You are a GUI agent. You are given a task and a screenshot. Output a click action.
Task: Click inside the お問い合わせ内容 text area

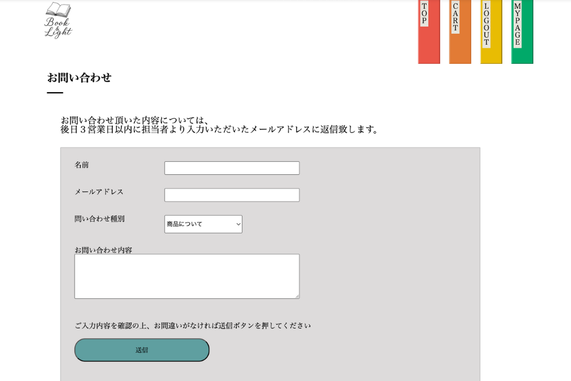(x=186, y=276)
